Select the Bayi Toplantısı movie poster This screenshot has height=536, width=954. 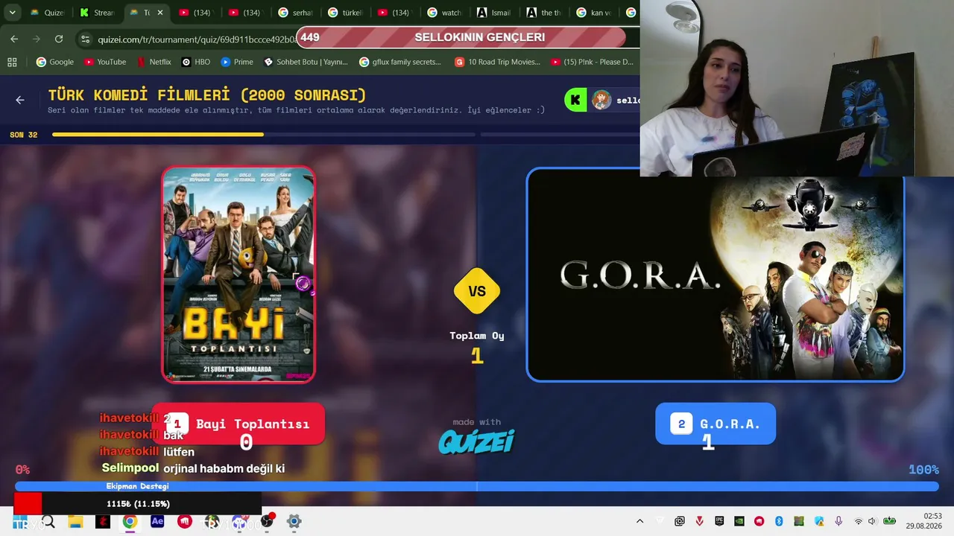(238, 274)
